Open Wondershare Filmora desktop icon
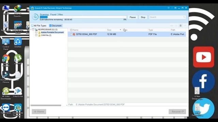The width and height of the screenshot is (218, 122). click(6, 77)
